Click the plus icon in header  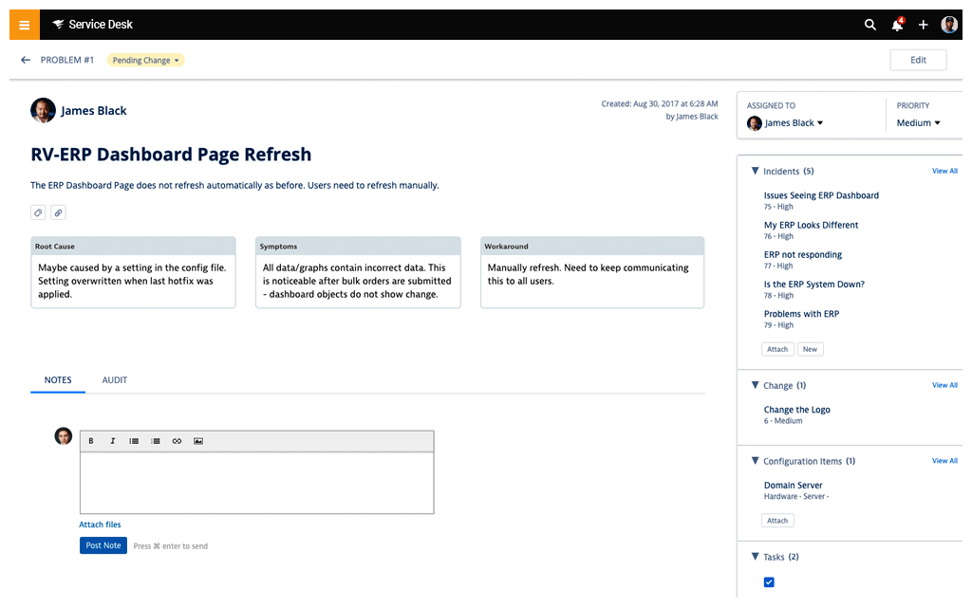coord(923,25)
